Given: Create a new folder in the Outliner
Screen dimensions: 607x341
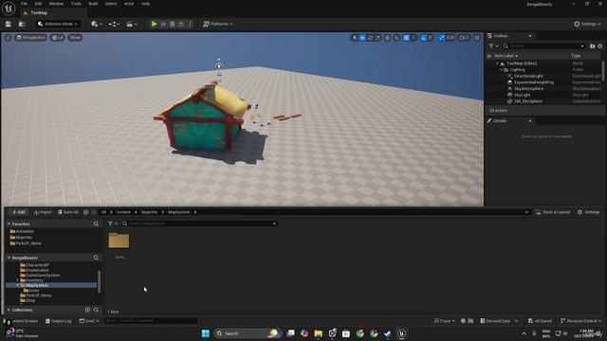Looking at the screenshot, I should [592, 46].
